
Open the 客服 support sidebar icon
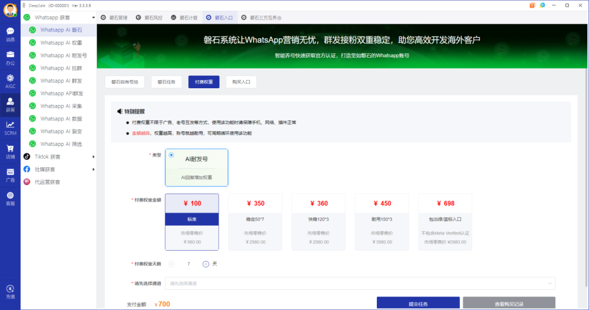click(x=10, y=199)
